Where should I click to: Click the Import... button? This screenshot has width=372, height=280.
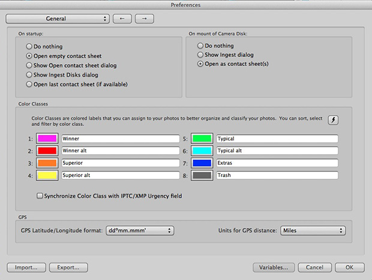(x=26, y=267)
